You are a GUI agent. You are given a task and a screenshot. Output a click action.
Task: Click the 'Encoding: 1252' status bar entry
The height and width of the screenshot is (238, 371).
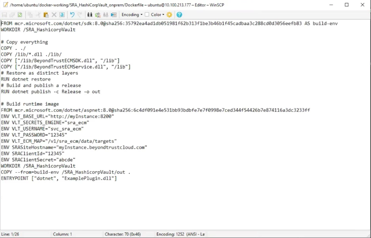coord(180,234)
